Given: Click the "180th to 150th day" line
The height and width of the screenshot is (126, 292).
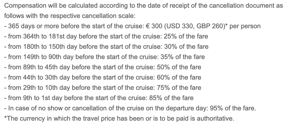Looking at the screenshot, I should (106, 47).
